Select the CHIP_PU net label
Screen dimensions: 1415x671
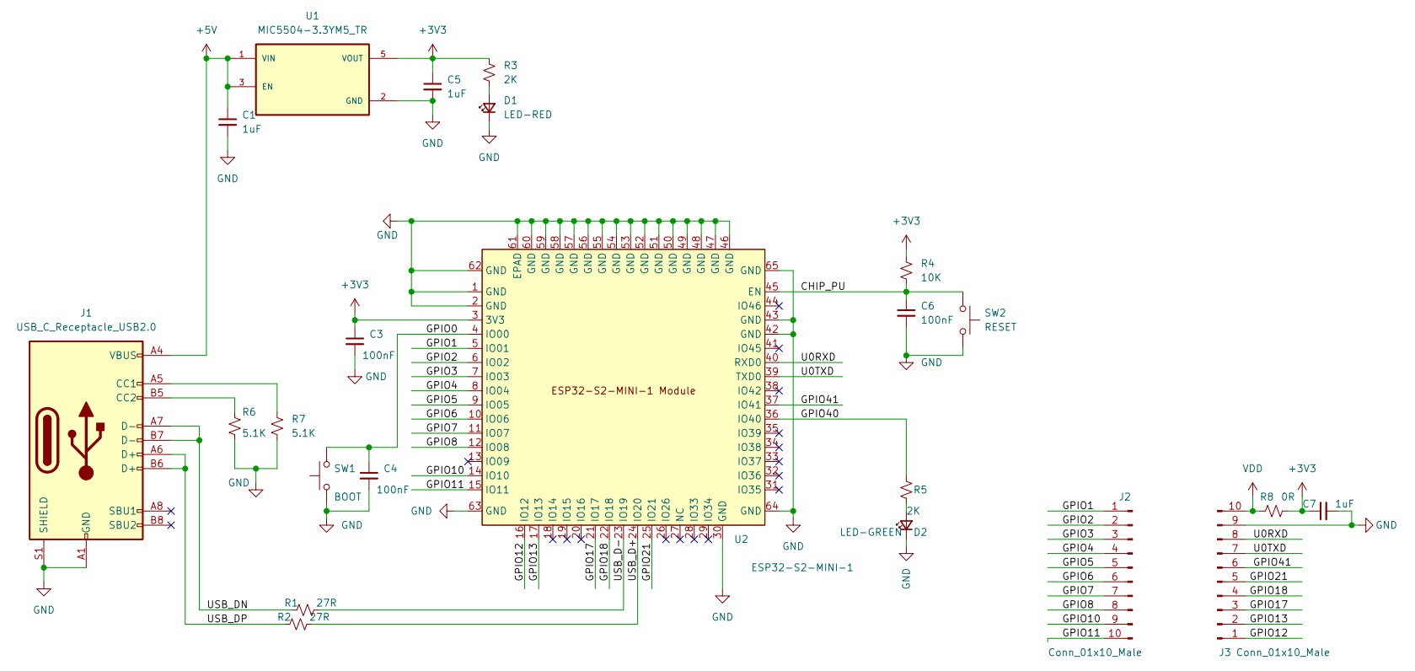823,286
